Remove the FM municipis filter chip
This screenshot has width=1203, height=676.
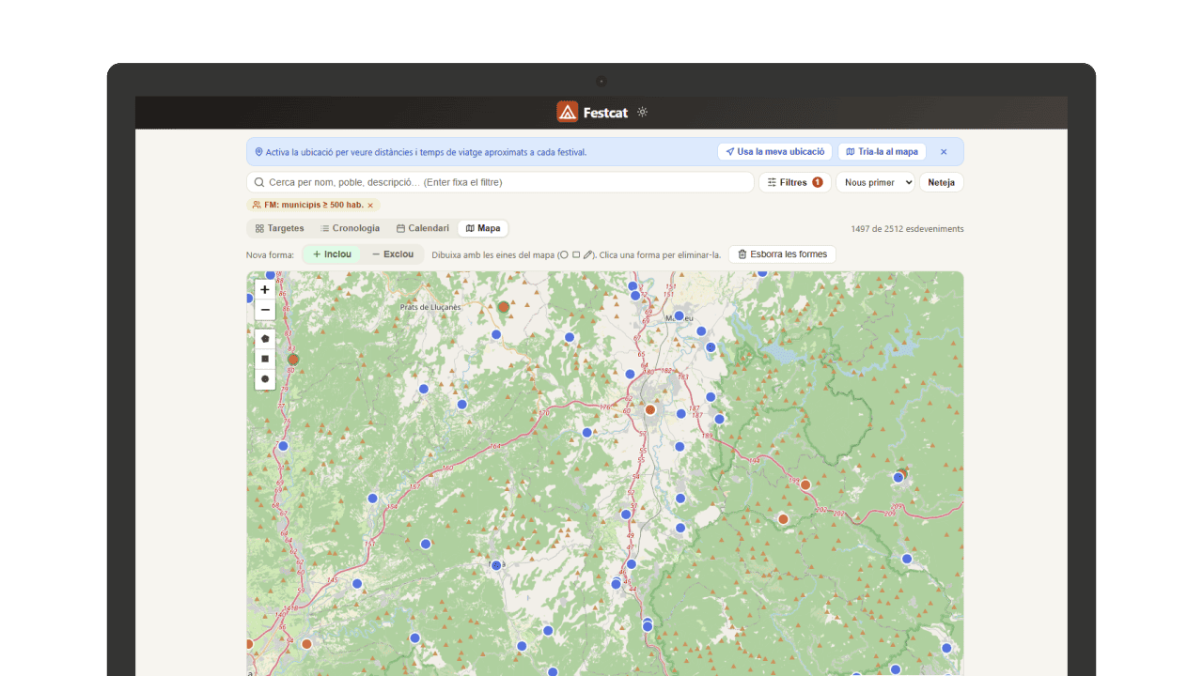[x=370, y=205]
